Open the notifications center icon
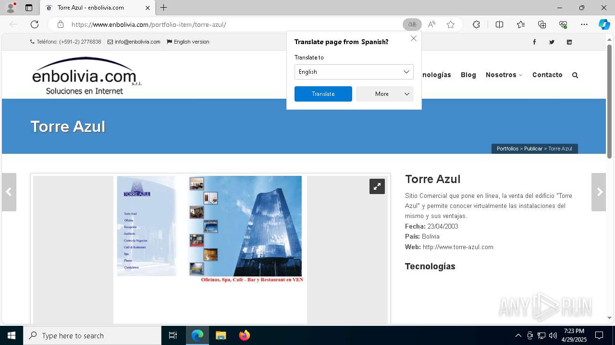 [x=599, y=335]
